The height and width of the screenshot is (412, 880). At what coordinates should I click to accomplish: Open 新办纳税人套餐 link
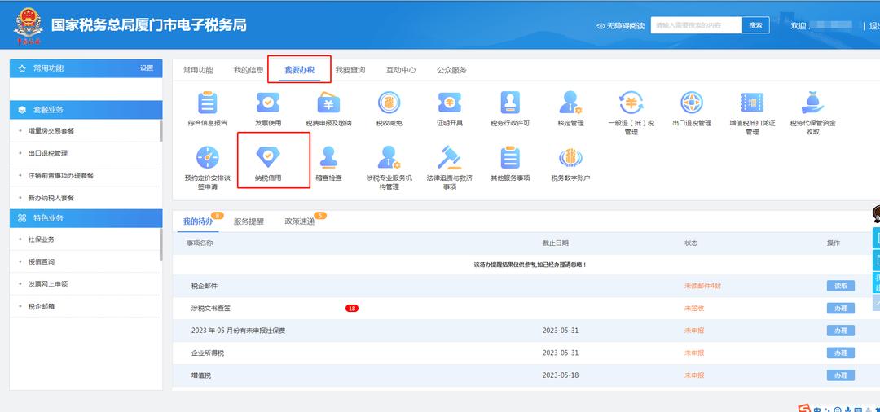pos(51,198)
